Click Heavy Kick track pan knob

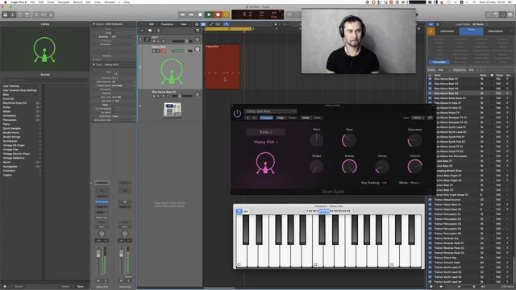click(197, 49)
